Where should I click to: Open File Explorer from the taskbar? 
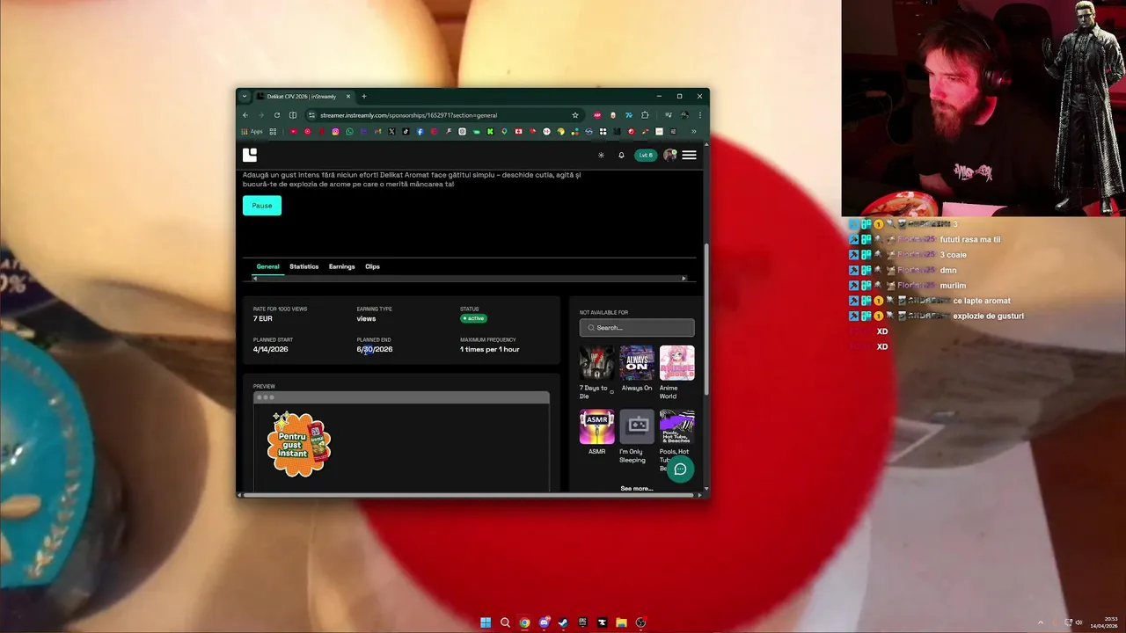[x=621, y=622]
